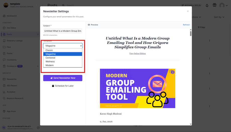Open site switcher dropdown arrow
The image size is (231, 132).
pyautogui.click(x=38, y=5)
